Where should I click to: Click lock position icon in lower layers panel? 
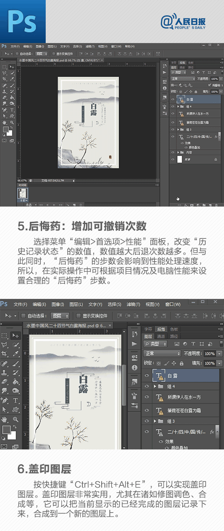click(x=174, y=363)
